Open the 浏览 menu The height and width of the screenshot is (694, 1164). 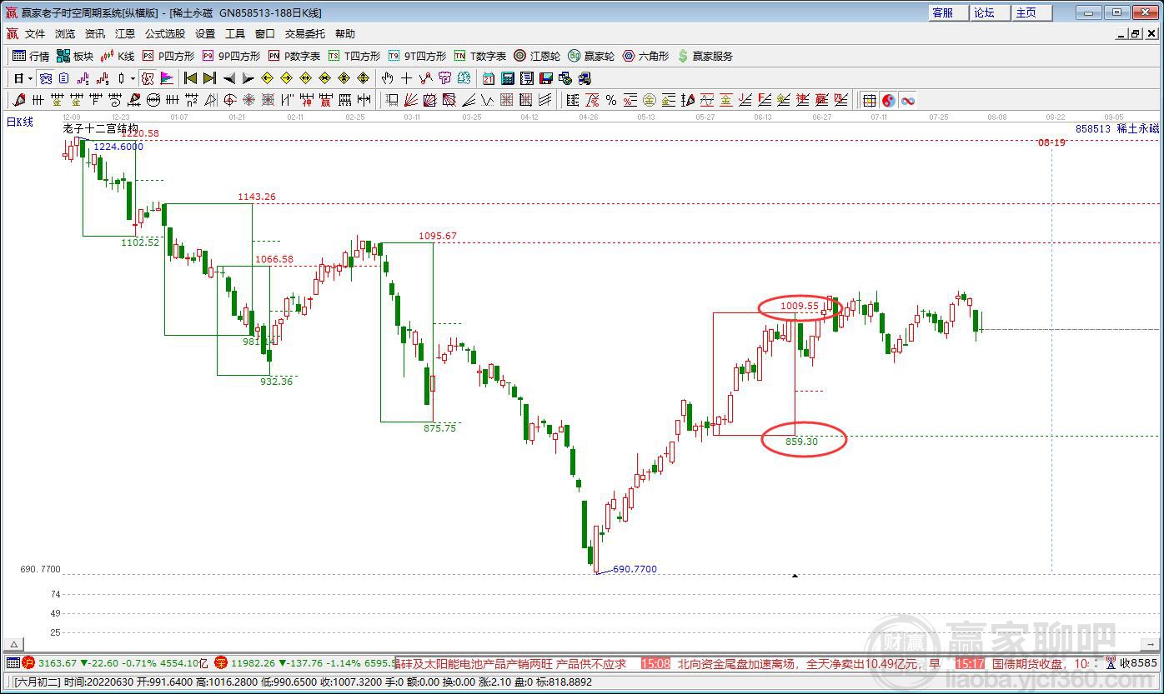point(65,34)
